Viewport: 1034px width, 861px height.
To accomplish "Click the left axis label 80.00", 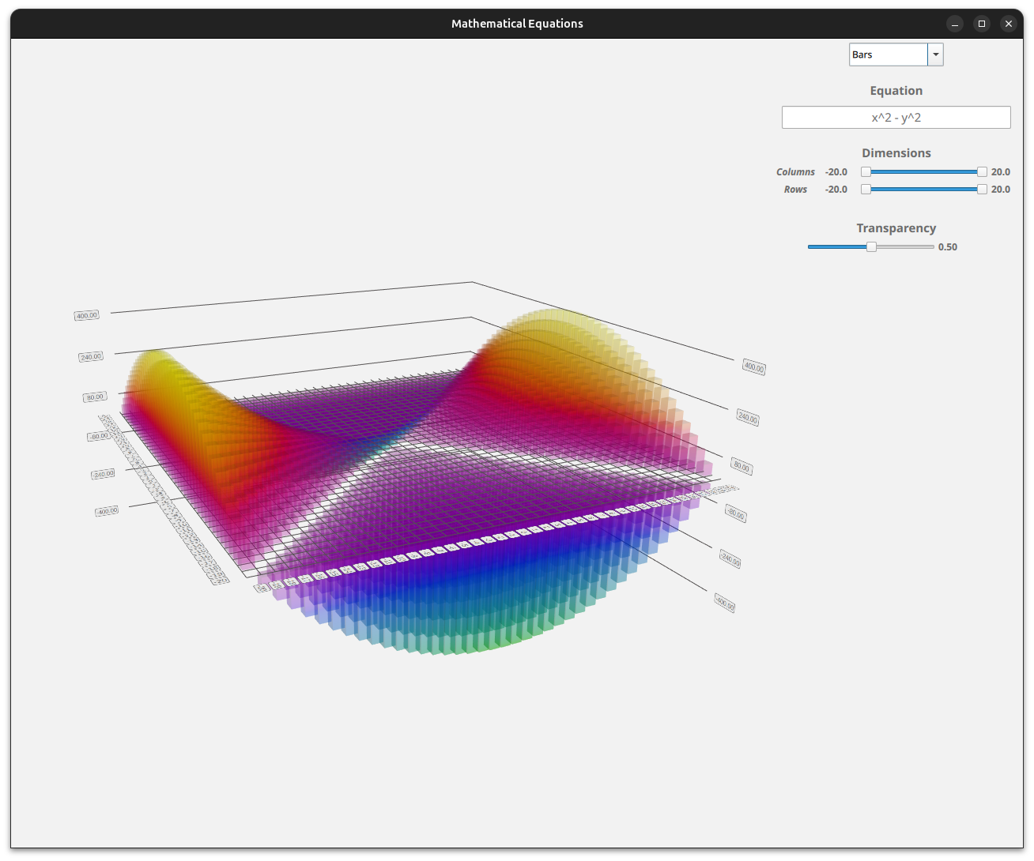I will point(95,397).
